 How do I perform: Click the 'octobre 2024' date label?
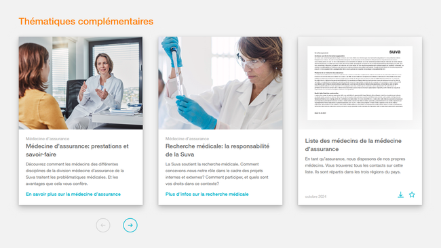[315, 197]
